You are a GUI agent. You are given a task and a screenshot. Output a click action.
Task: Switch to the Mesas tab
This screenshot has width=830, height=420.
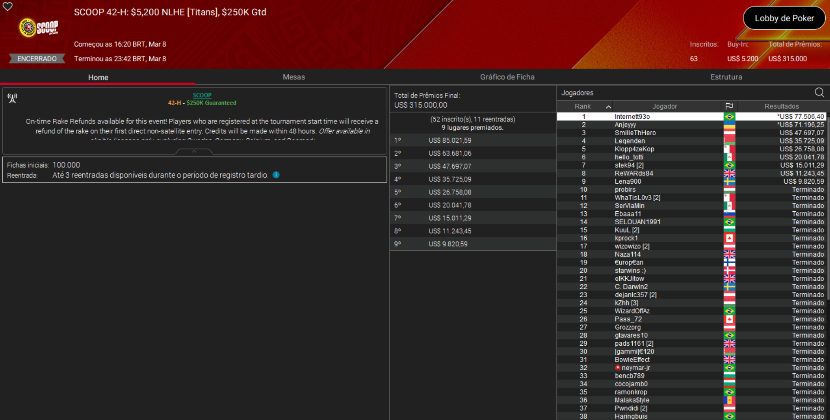click(x=294, y=77)
